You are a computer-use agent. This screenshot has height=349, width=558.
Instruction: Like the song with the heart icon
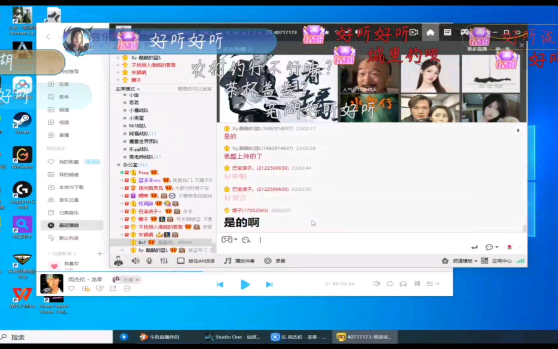71,288
